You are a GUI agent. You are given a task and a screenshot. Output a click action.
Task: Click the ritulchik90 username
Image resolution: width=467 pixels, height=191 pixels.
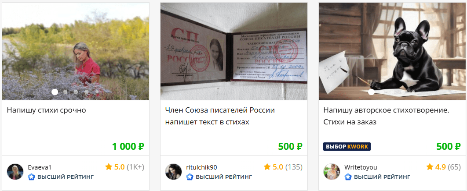pos(202,167)
